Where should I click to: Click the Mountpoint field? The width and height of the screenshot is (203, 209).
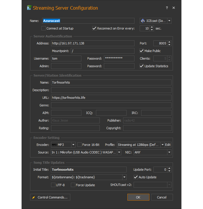tap(102, 51)
